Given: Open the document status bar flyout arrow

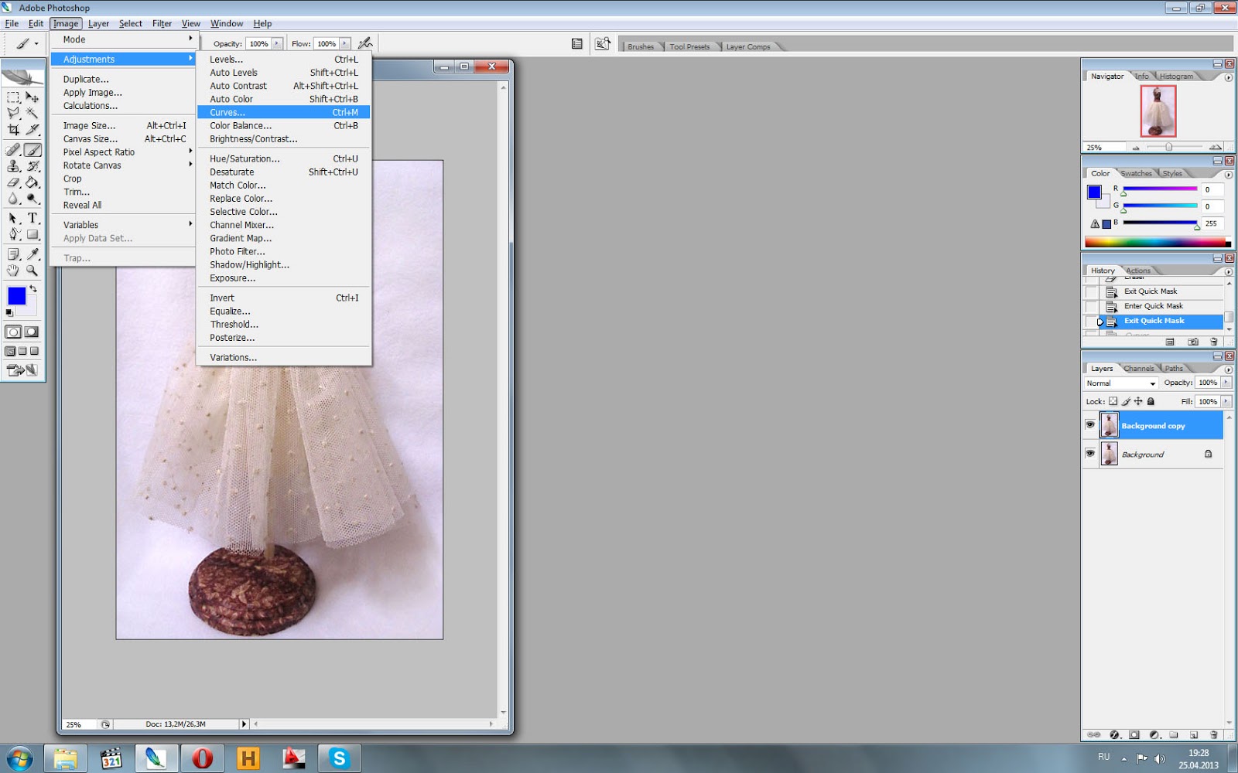Looking at the screenshot, I should pyautogui.click(x=244, y=724).
